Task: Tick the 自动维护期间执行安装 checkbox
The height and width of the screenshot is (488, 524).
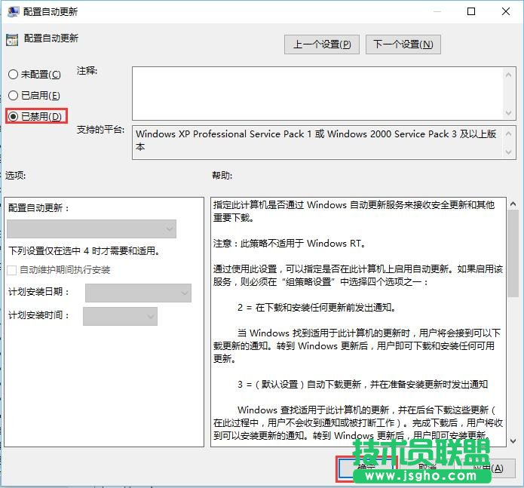Action: [12, 270]
